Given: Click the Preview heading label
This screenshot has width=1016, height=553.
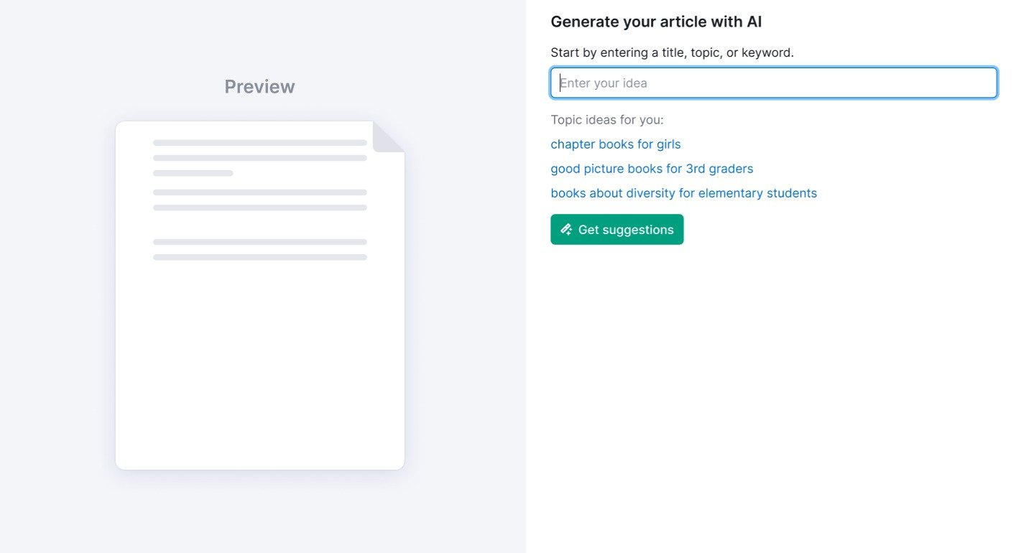Looking at the screenshot, I should tap(259, 86).
